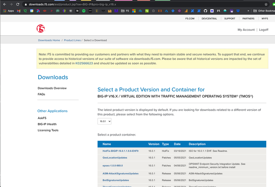Open GitHub bookmark icon
Viewport: 275px width, 187px height.
(x=205, y=11)
